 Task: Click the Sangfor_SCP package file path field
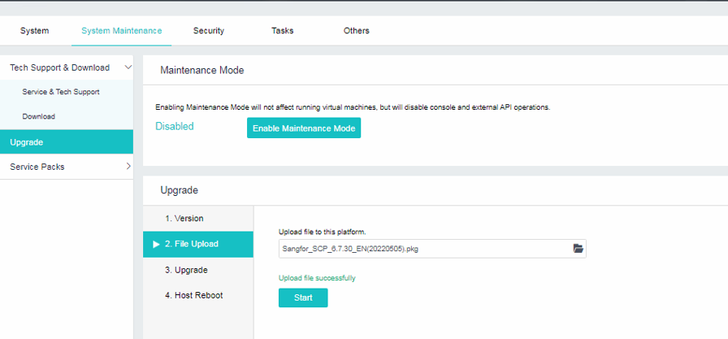click(422, 249)
